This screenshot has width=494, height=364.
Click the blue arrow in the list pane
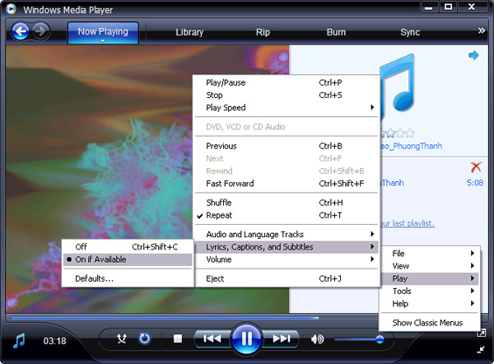point(473,55)
